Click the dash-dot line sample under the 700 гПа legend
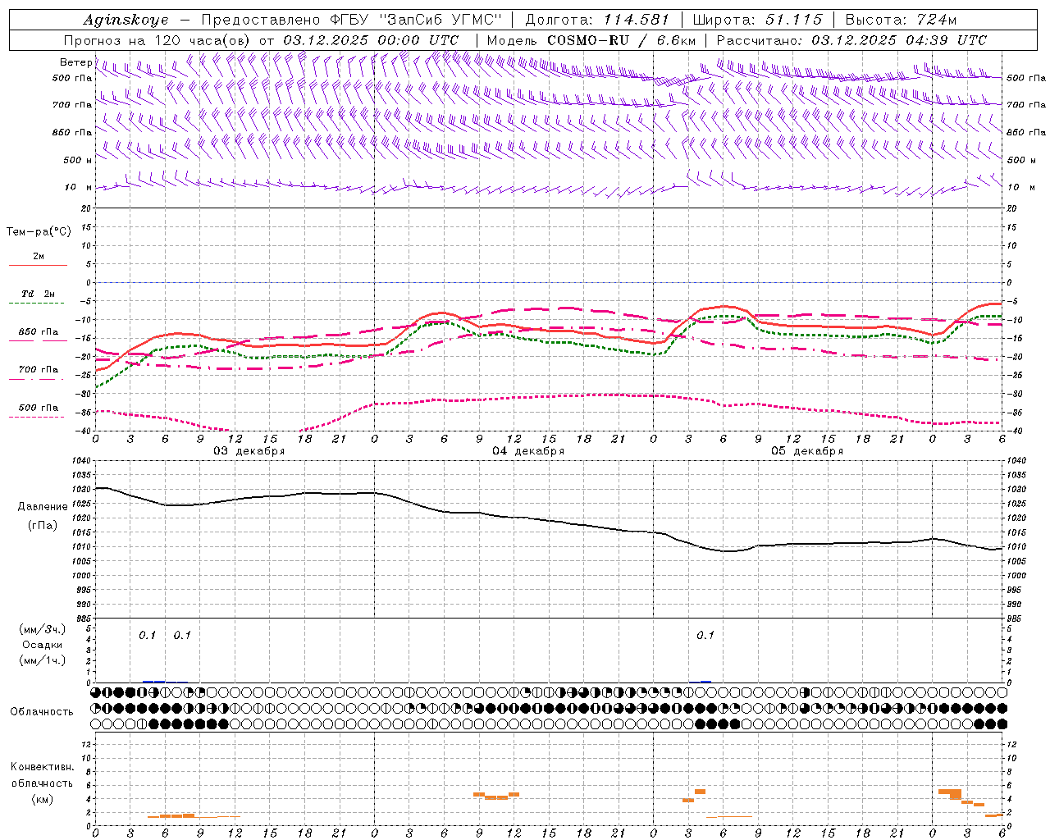Viewport: 1050px width, 840px height. (x=36, y=379)
